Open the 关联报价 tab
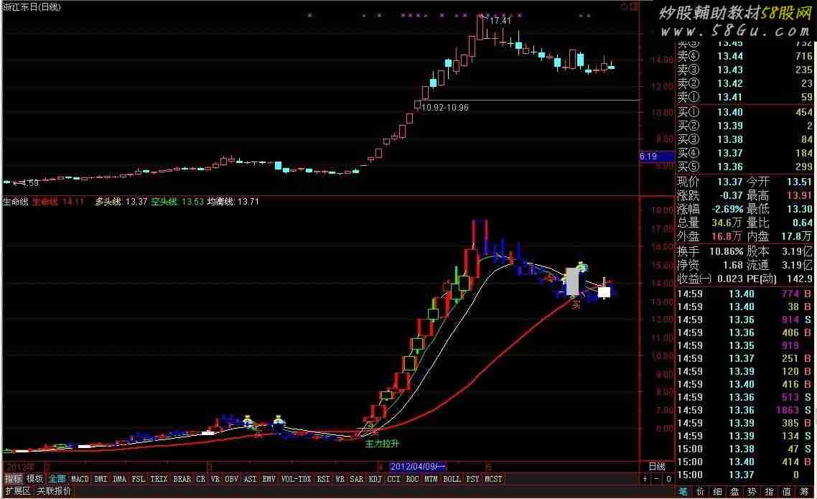The image size is (817, 499). pyautogui.click(x=54, y=490)
